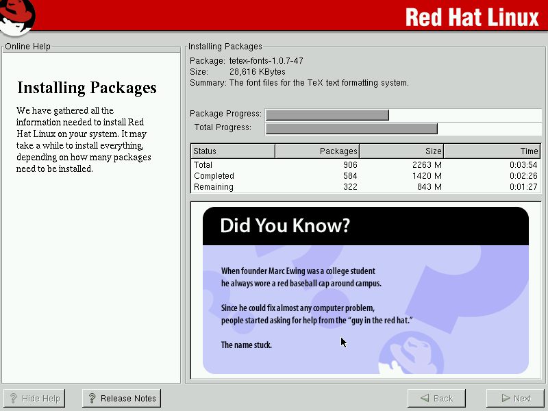Click the "The name stuck." line
548x411 pixels.
(x=247, y=345)
